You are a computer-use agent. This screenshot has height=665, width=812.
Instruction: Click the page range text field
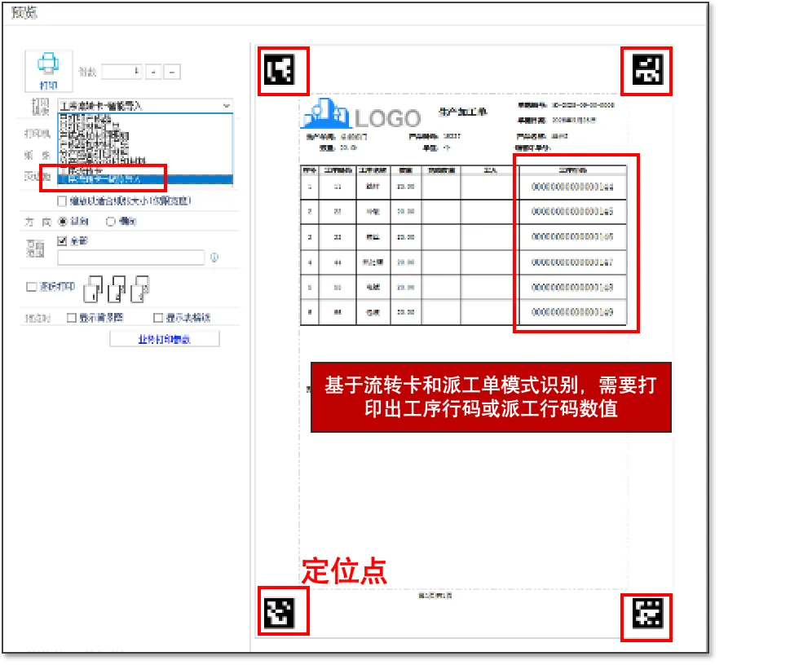[x=131, y=258]
